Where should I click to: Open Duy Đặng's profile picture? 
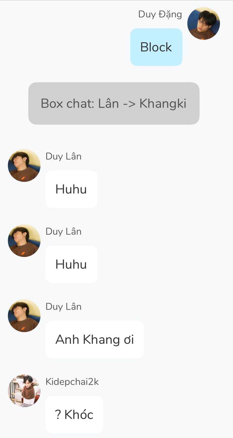pos(204,23)
